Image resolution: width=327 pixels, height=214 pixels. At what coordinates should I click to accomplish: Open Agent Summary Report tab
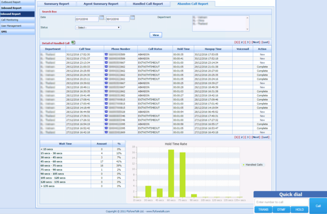point(101,4)
